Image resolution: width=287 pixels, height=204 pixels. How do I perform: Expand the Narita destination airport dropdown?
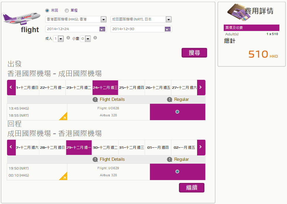pyautogui.click(x=168, y=20)
